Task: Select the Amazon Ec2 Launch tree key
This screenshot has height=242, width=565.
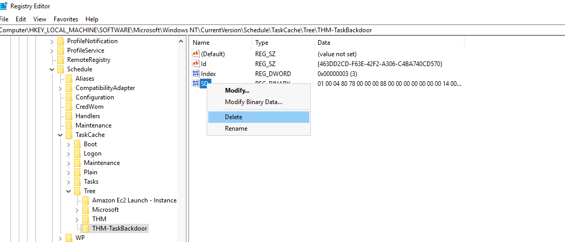Action: coord(134,200)
